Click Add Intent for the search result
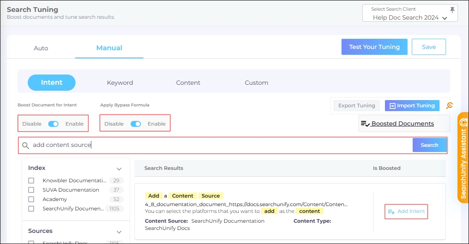 (x=406, y=212)
